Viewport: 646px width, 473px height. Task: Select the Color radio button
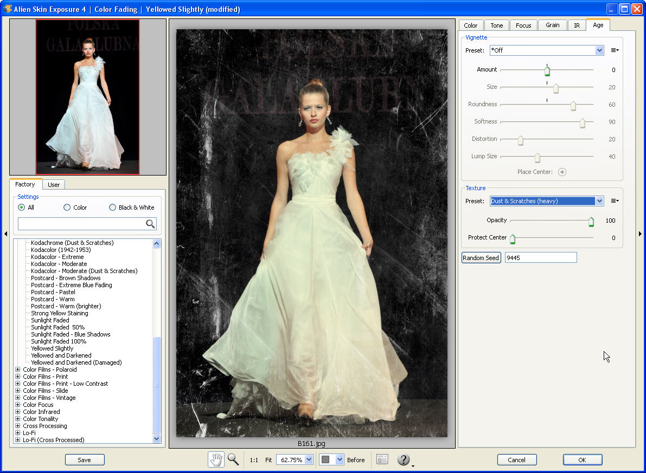click(x=67, y=208)
